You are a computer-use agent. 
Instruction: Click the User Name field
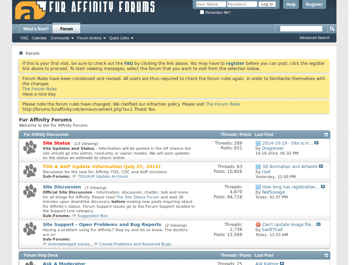211,4
